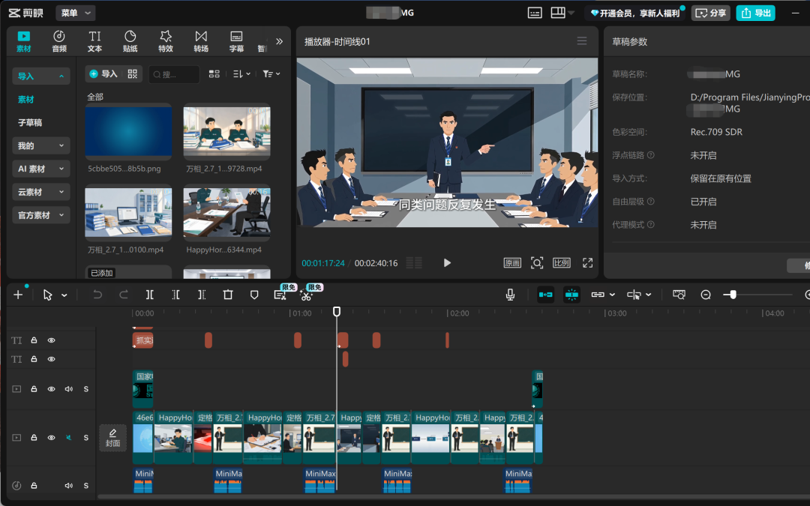Click the undo arrow in timeline toolbar

pyautogui.click(x=97, y=295)
